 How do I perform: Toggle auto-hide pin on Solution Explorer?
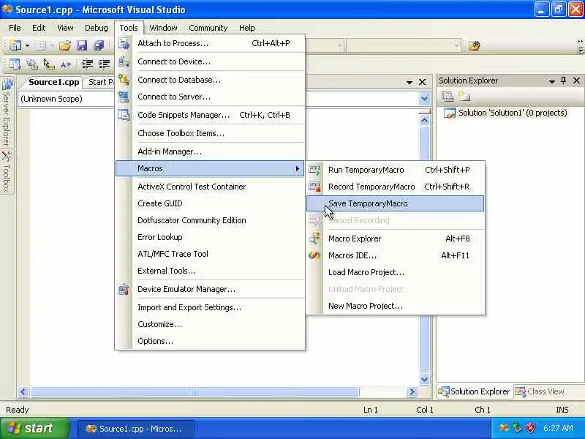(563, 80)
